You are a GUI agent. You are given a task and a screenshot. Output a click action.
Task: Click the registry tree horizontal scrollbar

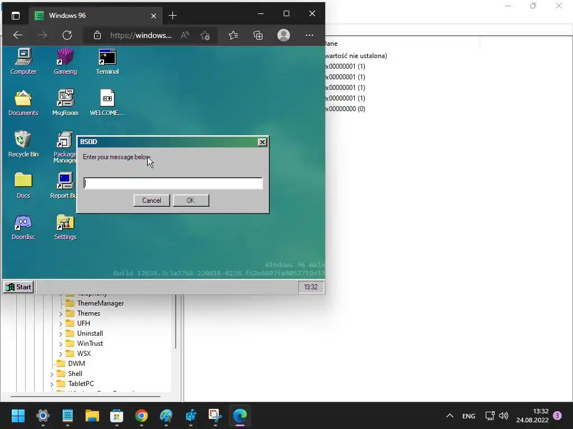click(85, 396)
